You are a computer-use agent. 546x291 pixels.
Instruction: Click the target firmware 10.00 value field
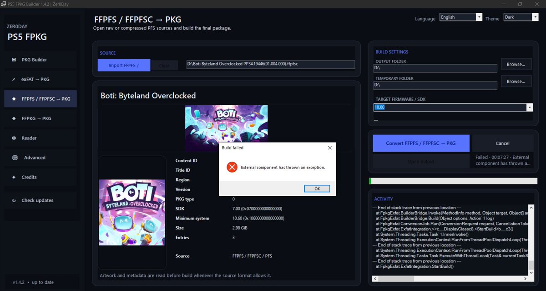pyautogui.click(x=450, y=107)
